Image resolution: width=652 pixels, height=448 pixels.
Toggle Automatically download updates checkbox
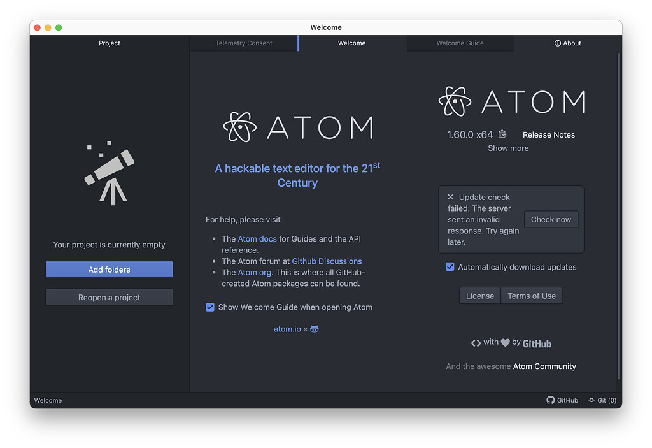450,267
